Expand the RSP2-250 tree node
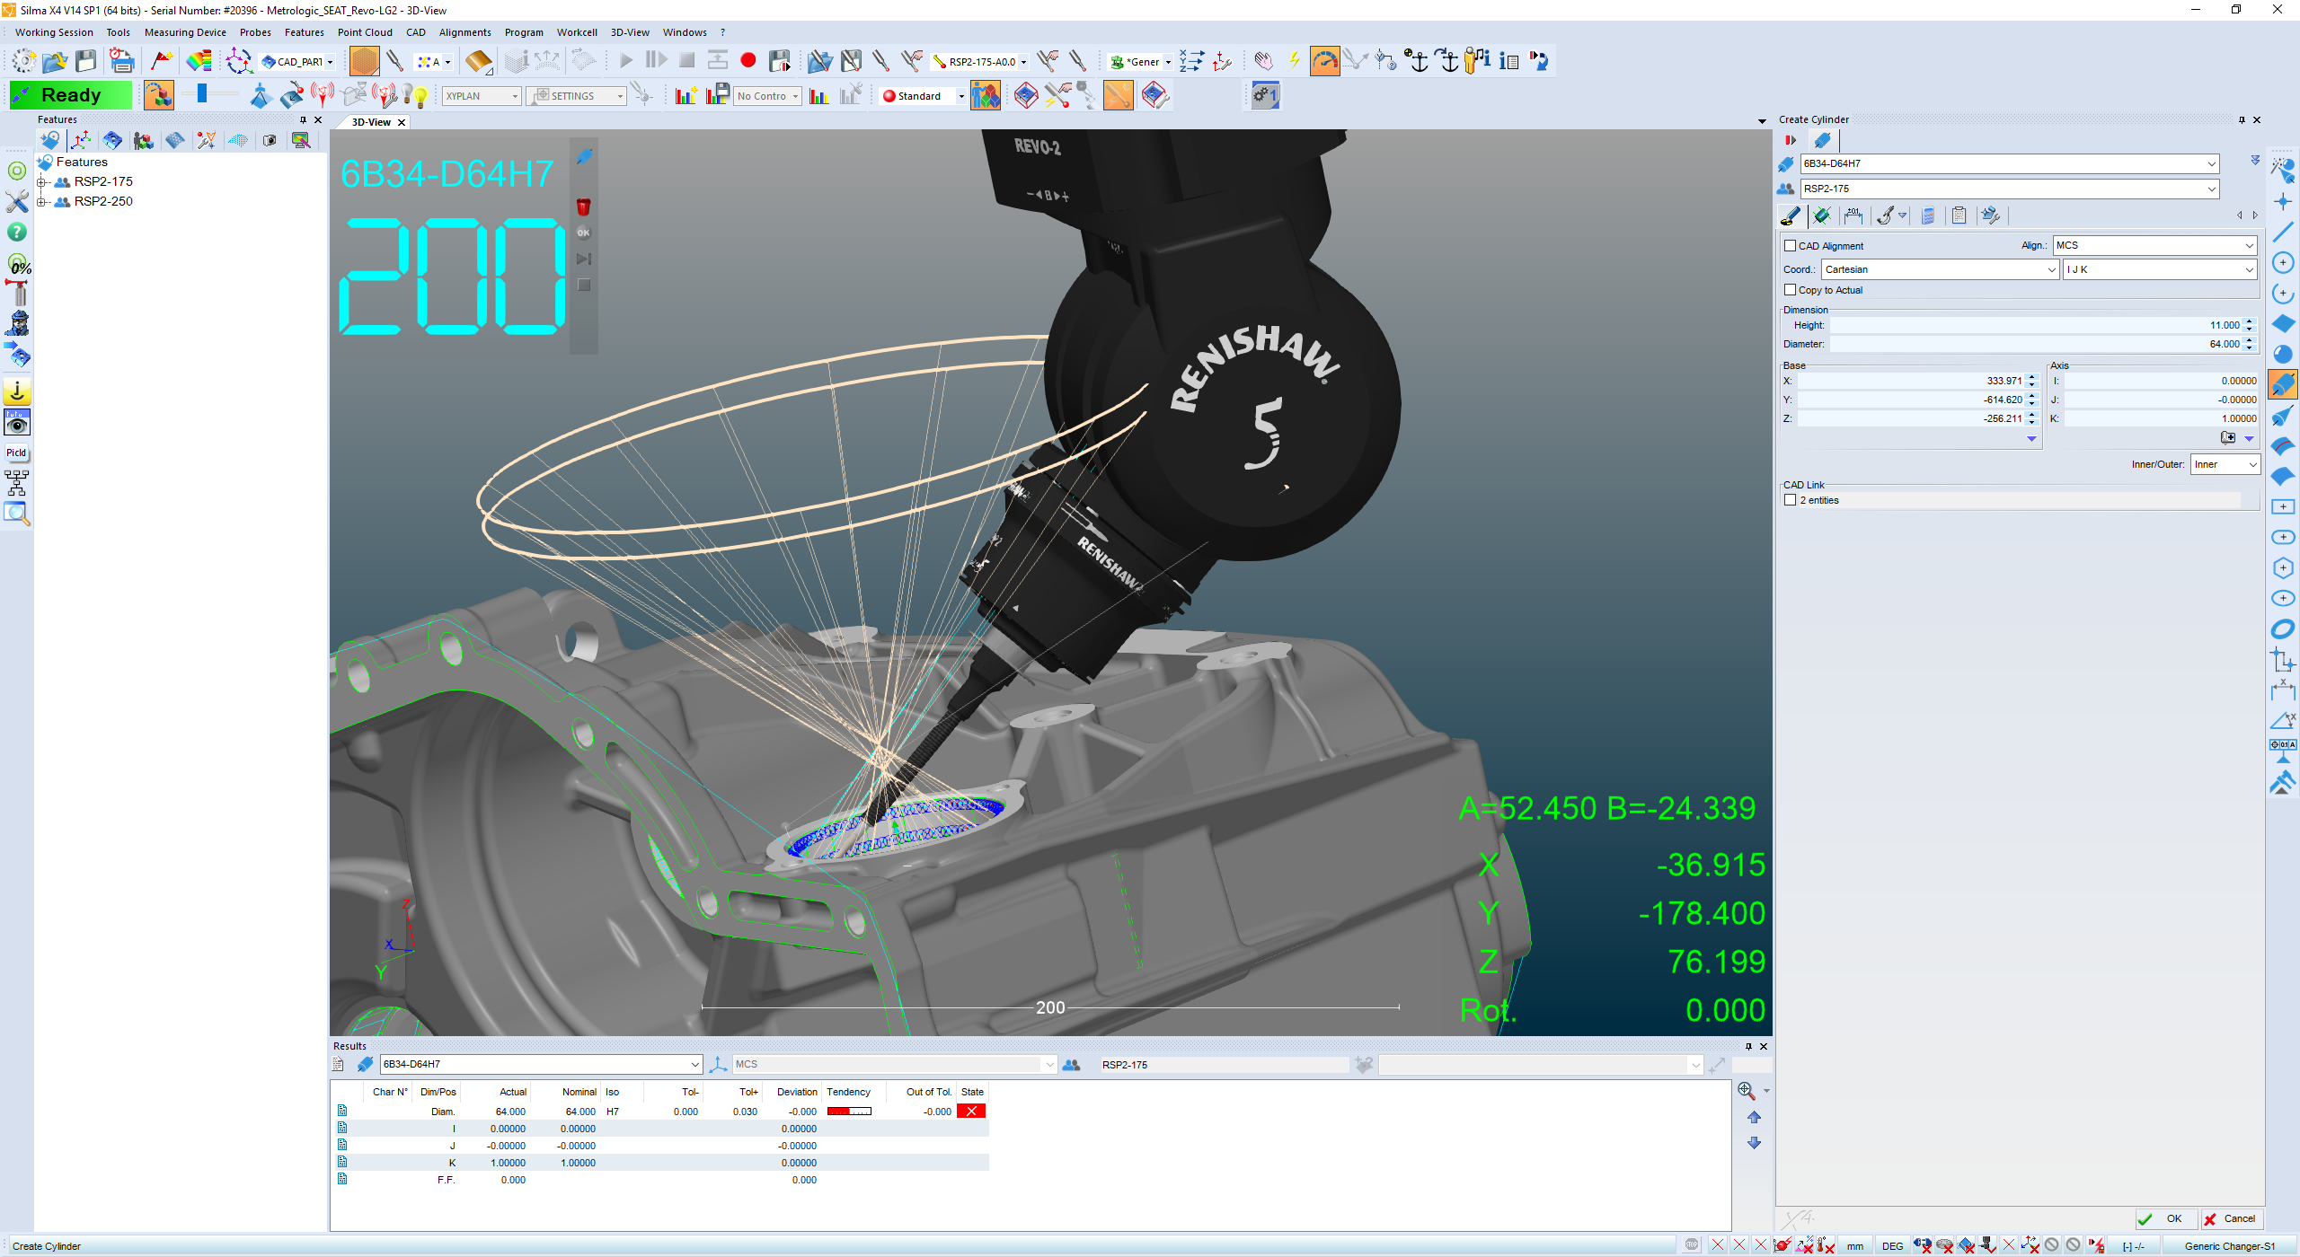 click(41, 202)
